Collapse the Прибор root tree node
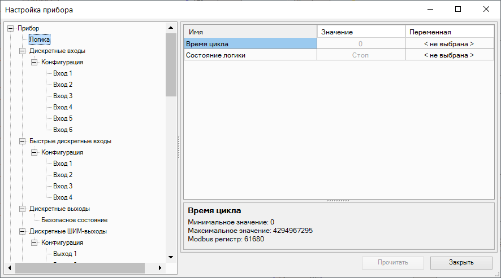The height and width of the screenshot is (278, 501). [x=10, y=28]
